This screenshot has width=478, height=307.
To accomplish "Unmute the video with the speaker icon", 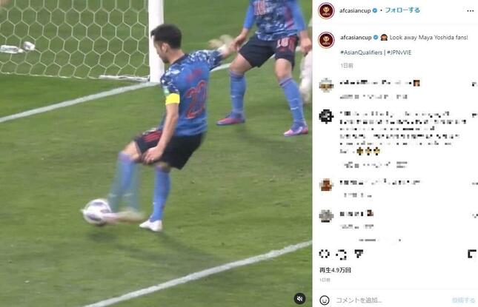I will point(299,298).
